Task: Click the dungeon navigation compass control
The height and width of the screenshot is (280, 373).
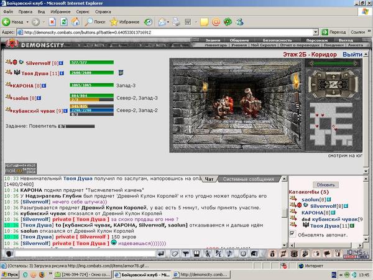Action: tap(333, 84)
